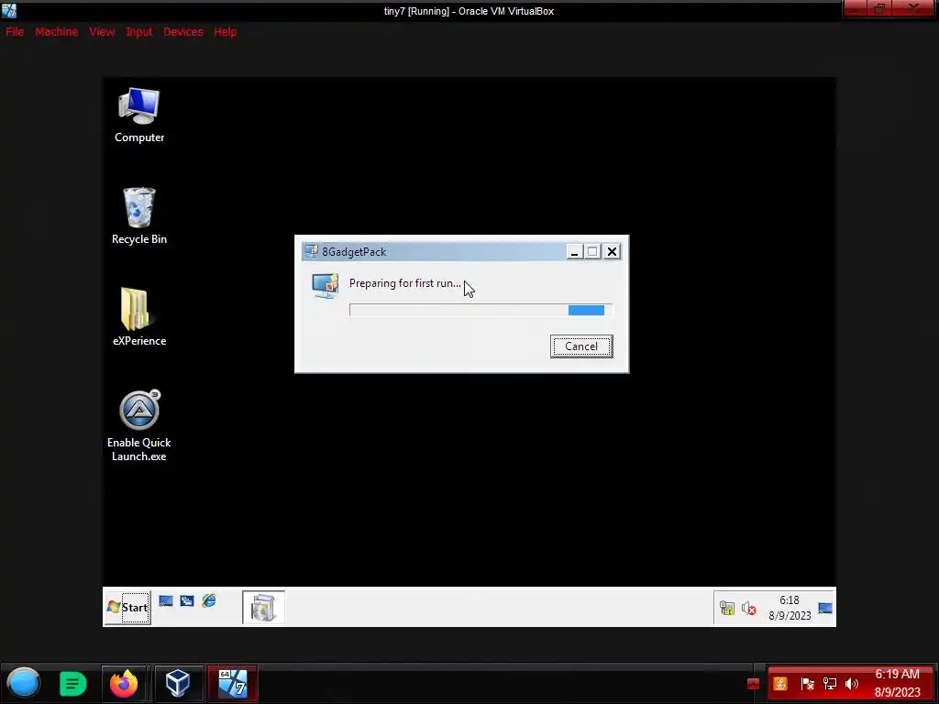Open the guest Start menu

[127, 607]
